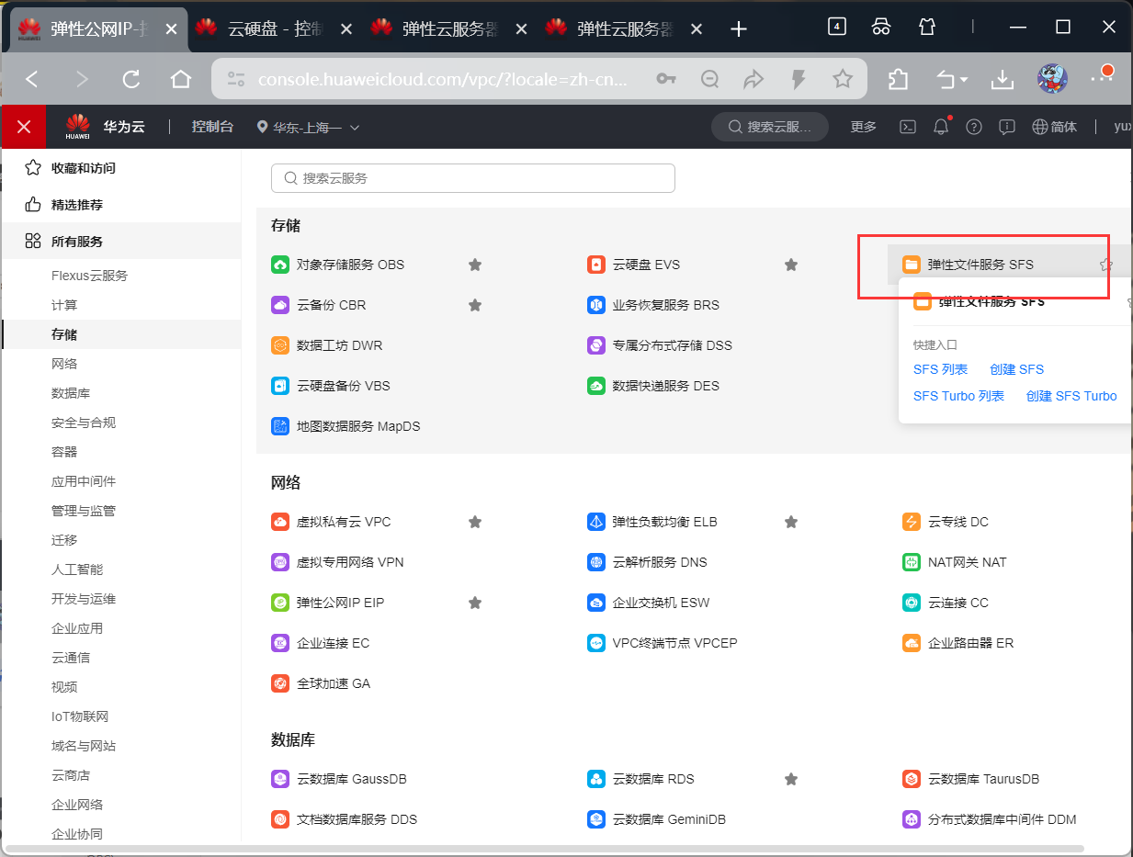The image size is (1133, 857).
Task: Open 云解析服务 DNS icon
Action: 596,562
